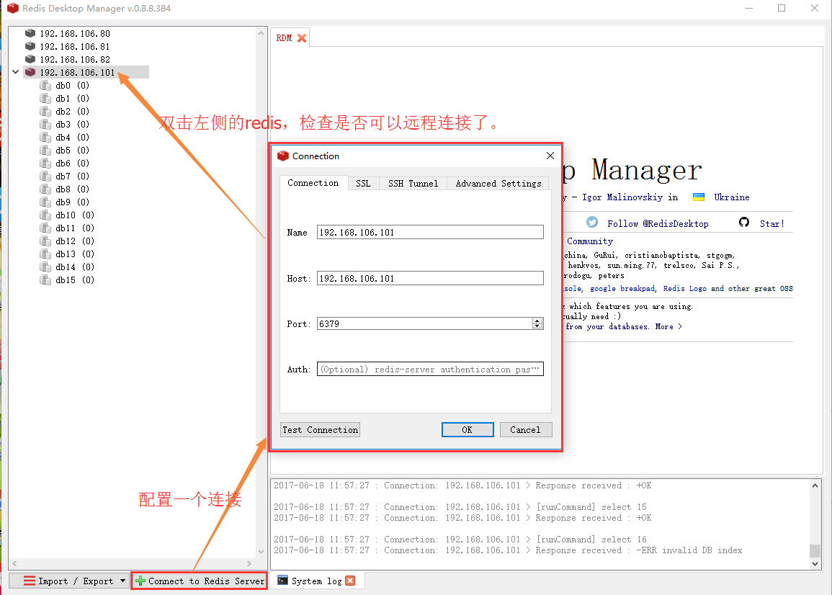Close the System log tab
This screenshot has height=595, width=832.
pyautogui.click(x=350, y=581)
